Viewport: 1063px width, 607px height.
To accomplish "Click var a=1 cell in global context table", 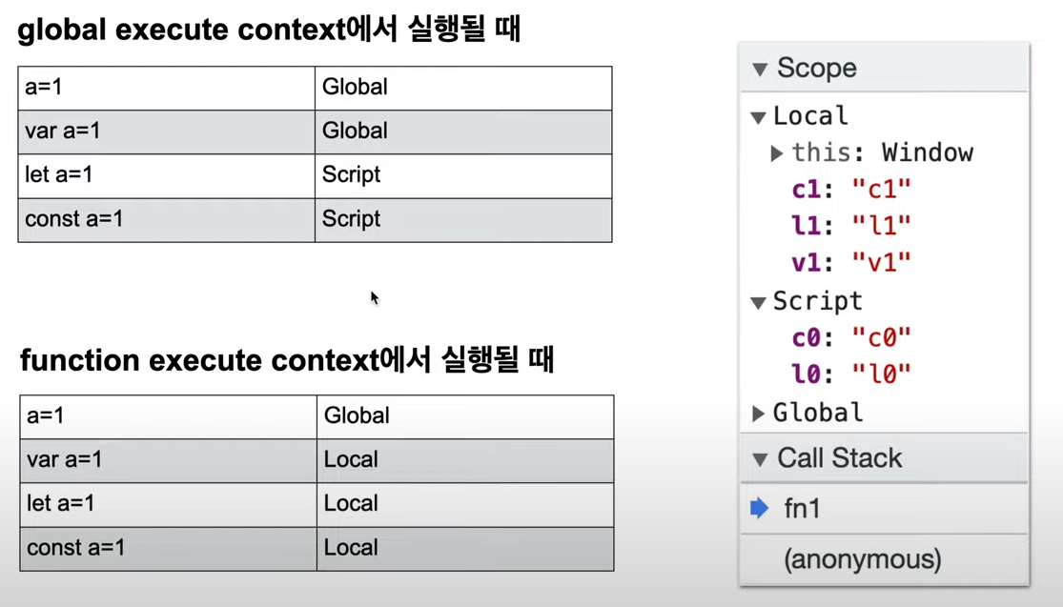I will pos(167,132).
